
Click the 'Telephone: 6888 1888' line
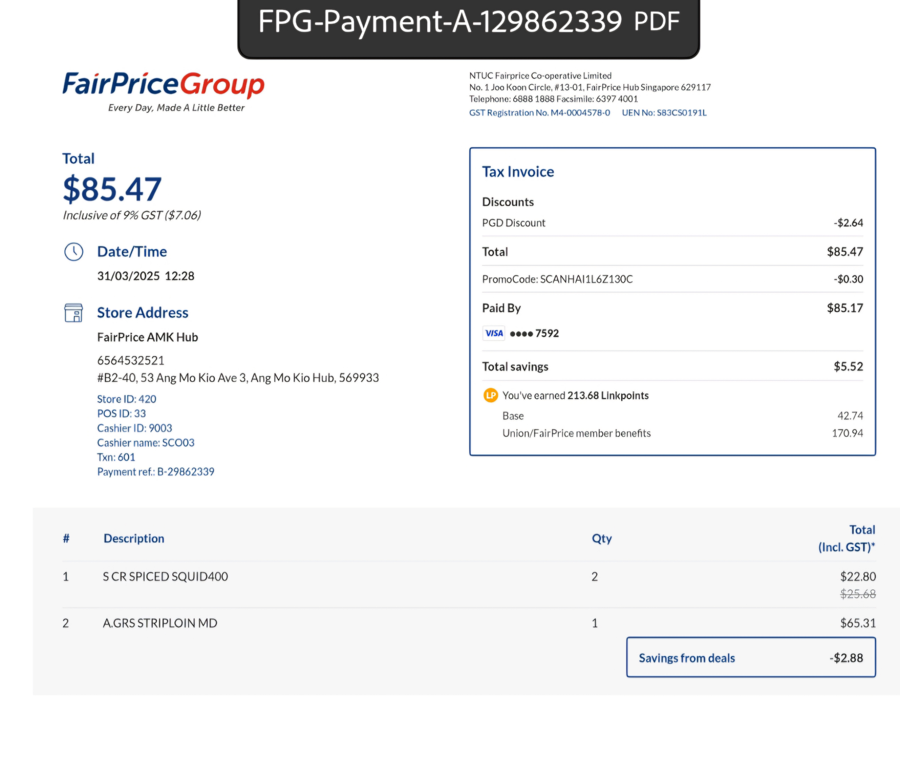[553, 99]
